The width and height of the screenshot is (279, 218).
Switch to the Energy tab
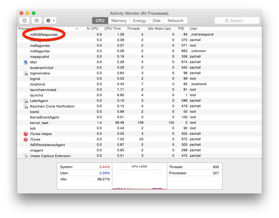[139, 21]
